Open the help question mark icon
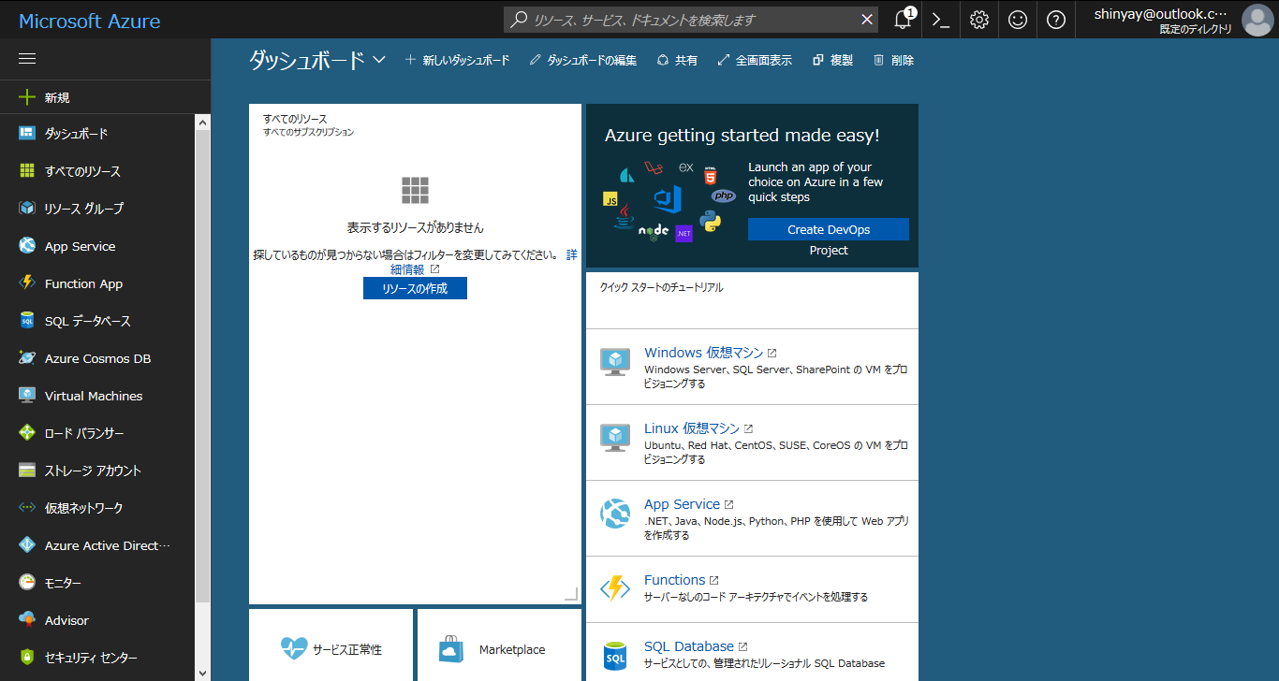 [x=1055, y=19]
